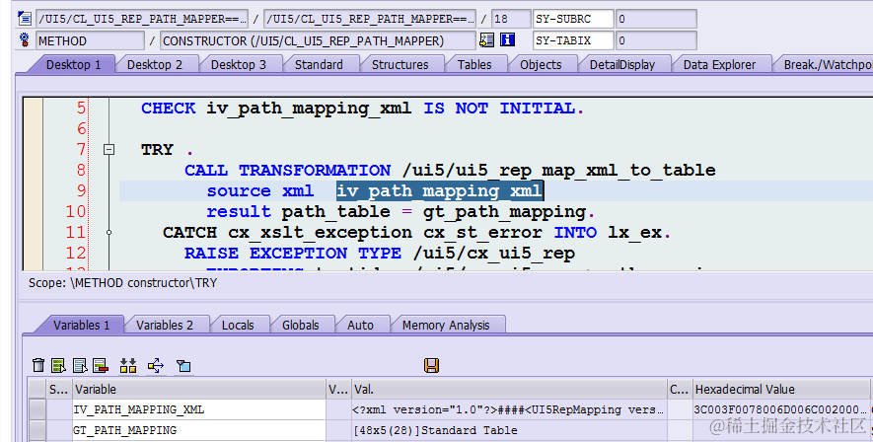Open the Auto tab

pos(360,326)
